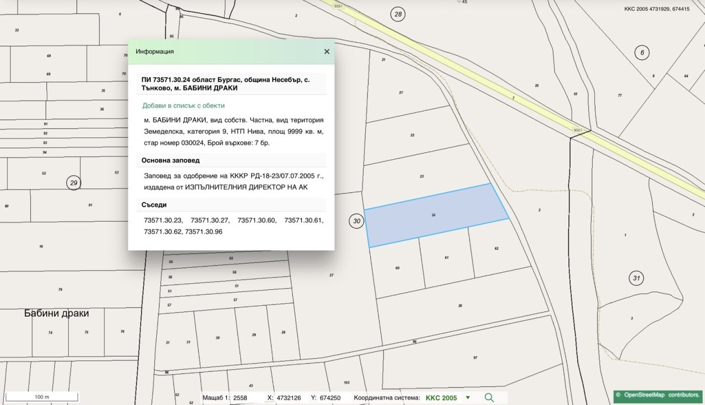The height and width of the screenshot is (405, 705).
Task: Select the large parcel 26
Action: (460, 306)
